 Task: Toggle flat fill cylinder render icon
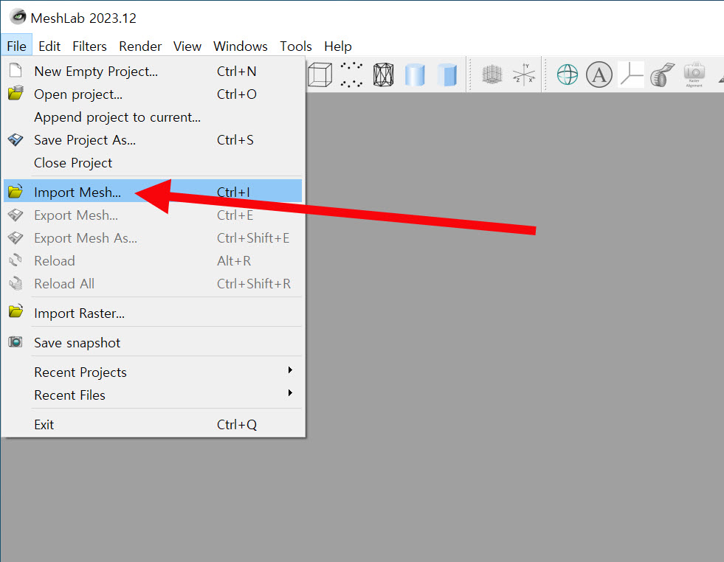447,74
